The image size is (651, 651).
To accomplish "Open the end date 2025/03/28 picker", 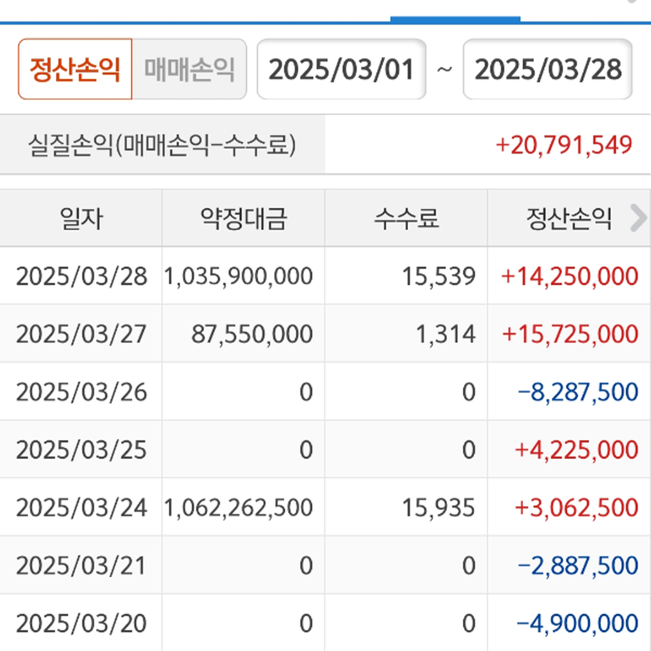I will click(547, 69).
